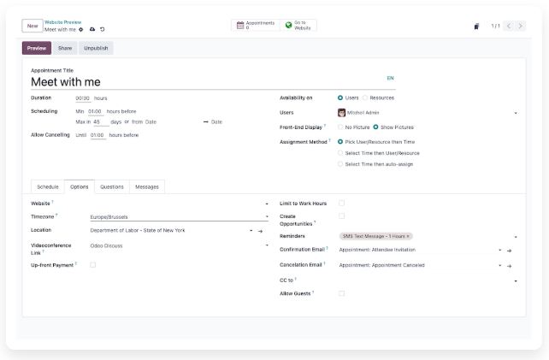The width and height of the screenshot is (549, 360).
Task: Click the Unpublish button
Action: click(x=96, y=48)
